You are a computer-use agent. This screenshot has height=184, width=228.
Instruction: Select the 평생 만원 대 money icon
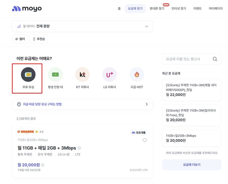pos(55,75)
